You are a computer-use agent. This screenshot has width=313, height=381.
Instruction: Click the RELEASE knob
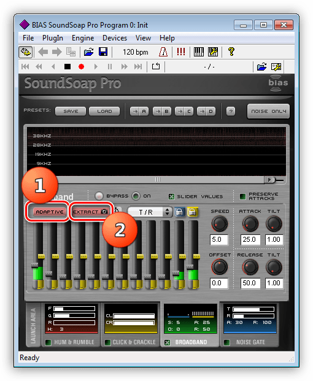[x=250, y=267]
